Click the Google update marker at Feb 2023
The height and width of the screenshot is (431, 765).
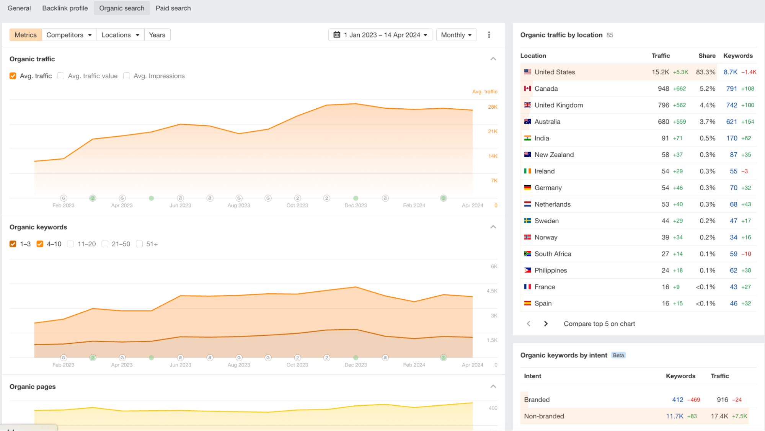pos(64,198)
